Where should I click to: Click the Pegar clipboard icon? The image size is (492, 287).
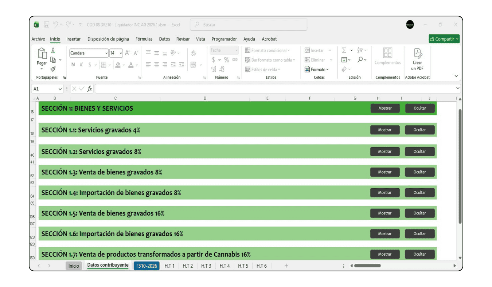click(x=42, y=54)
